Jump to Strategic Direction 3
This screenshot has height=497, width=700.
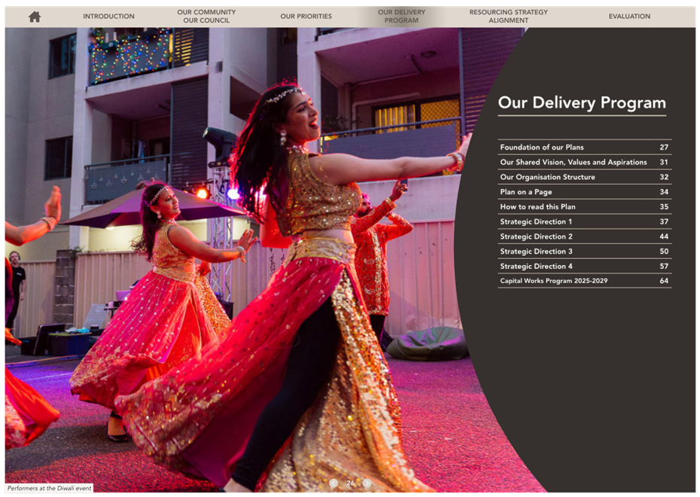click(584, 252)
